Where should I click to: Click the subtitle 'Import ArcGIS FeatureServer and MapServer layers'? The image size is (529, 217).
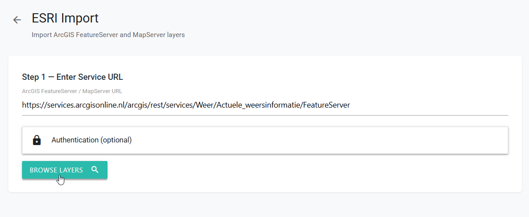[x=108, y=35]
